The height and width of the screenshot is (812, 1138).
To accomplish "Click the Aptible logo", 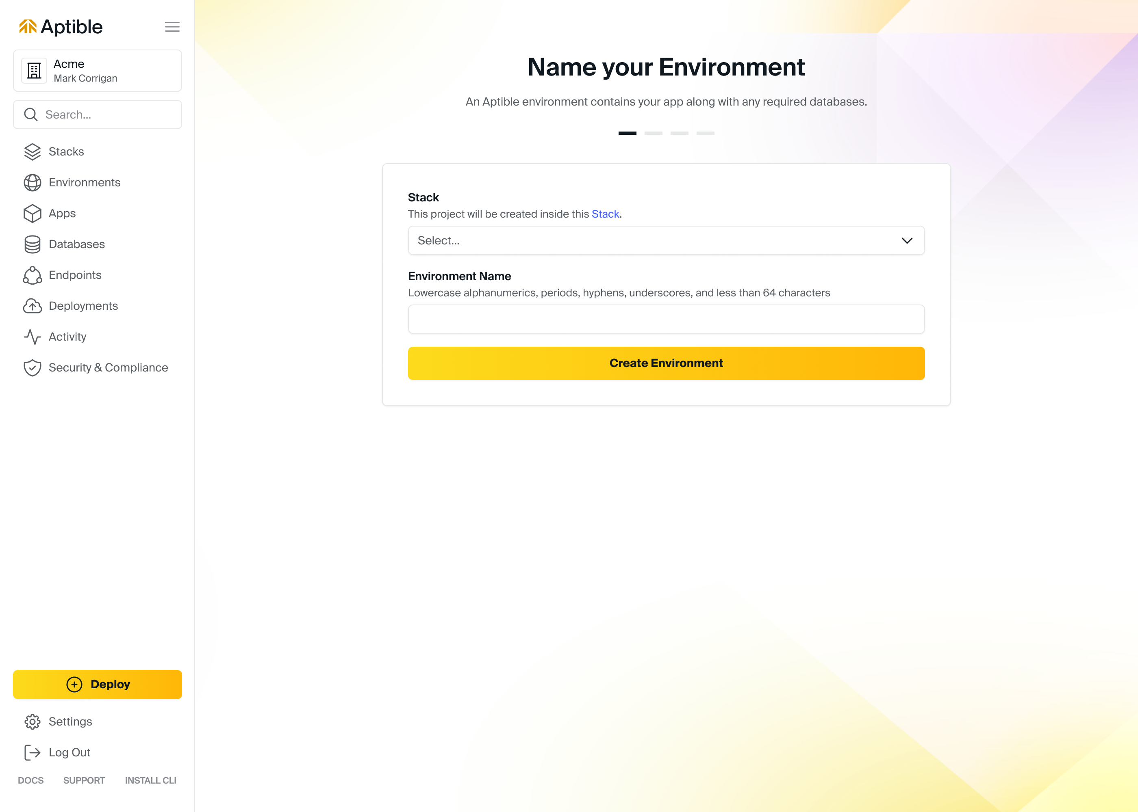I will pos(61,27).
